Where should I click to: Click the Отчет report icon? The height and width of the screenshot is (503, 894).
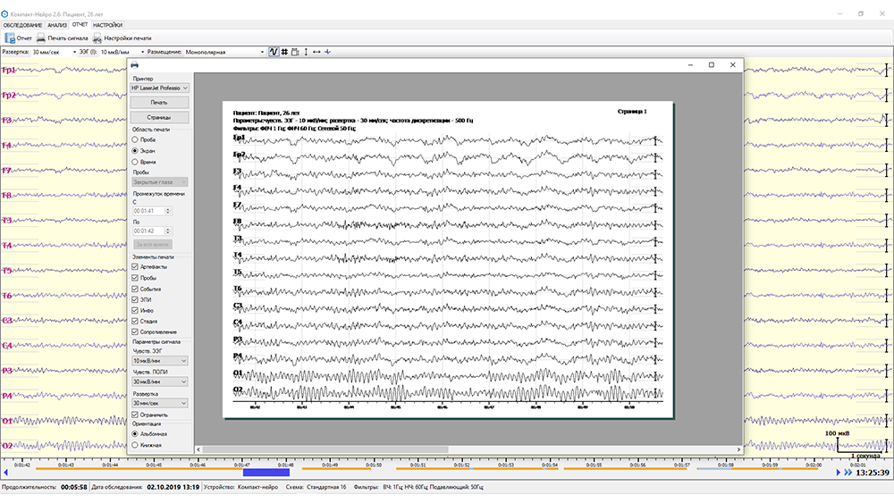10,38
